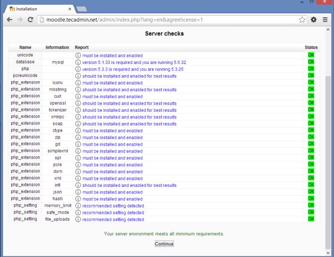Click info icon for openssl extension

click(78, 103)
